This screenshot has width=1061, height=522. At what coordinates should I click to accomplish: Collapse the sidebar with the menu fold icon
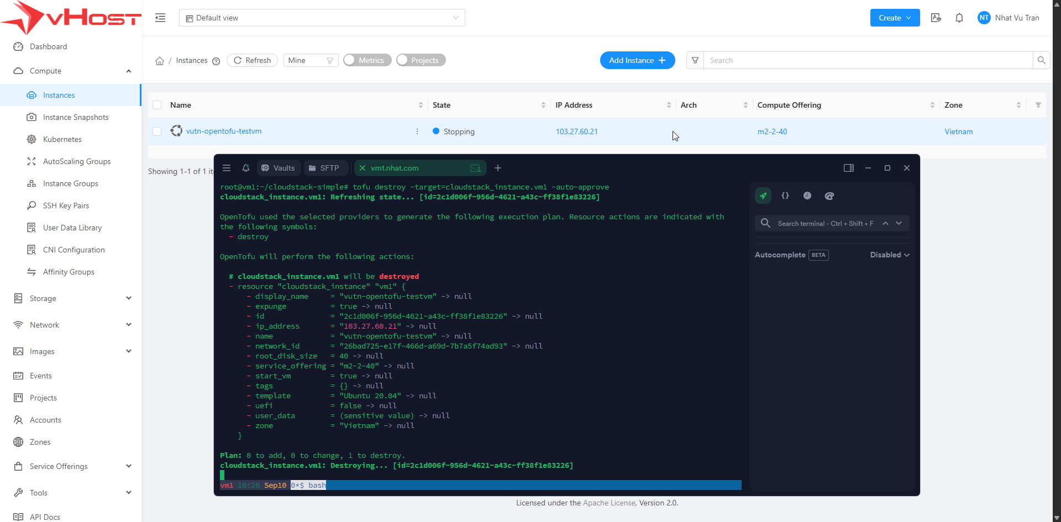pos(160,18)
